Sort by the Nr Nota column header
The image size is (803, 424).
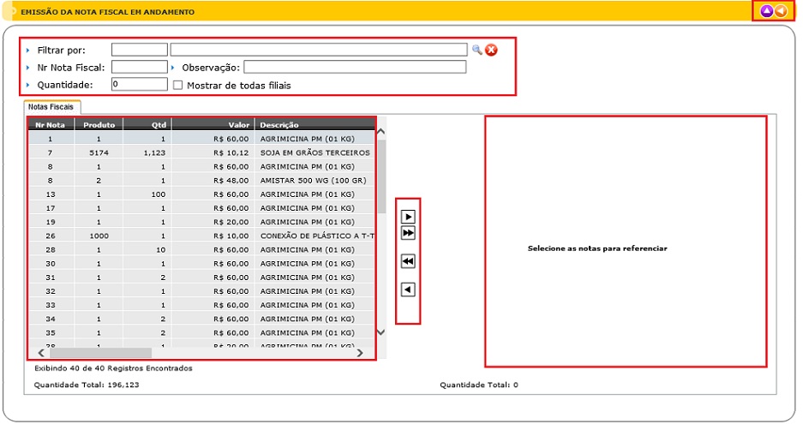[x=51, y=124]
